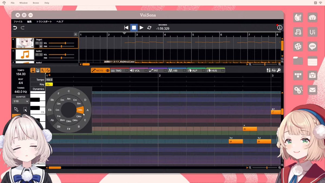Expand the Singer1 voice selector chevron
Image resolution: width=325 pixels, height=183 pixels.
(x=32, y=47)
